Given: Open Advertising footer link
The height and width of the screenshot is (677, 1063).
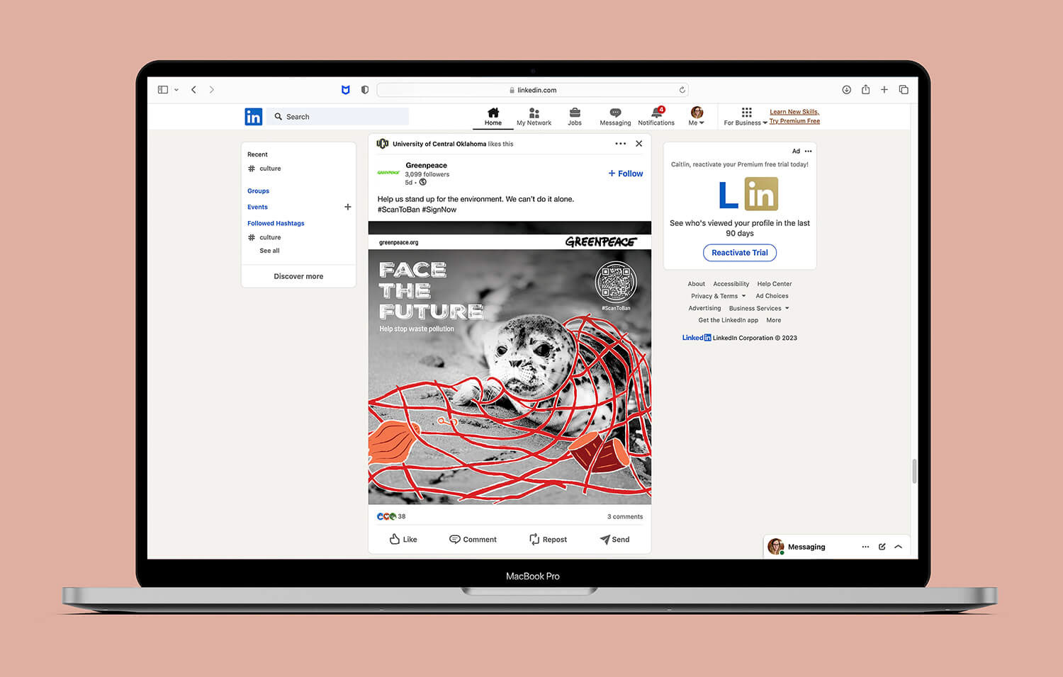Looking at the screenshot, I should (x=704, y=308).
